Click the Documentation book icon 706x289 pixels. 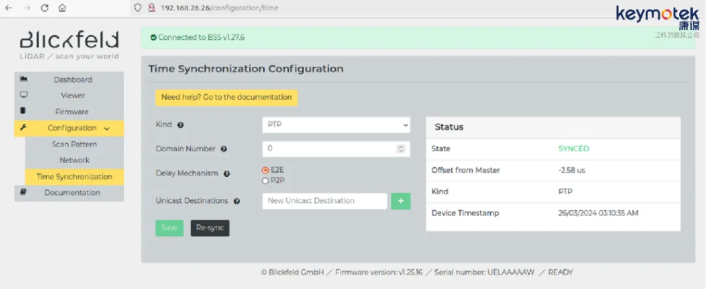coord(23,192)
